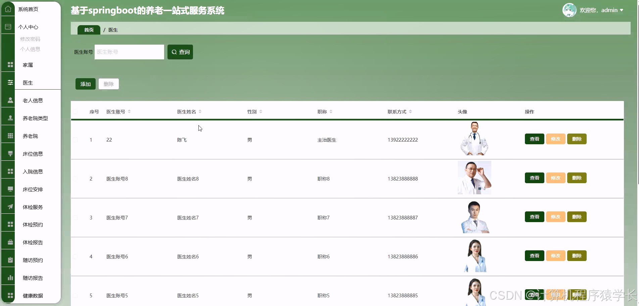The image size is (639, 306).
Task: Click 删除 for 医生账号6 row
Action: click(577, 256)
